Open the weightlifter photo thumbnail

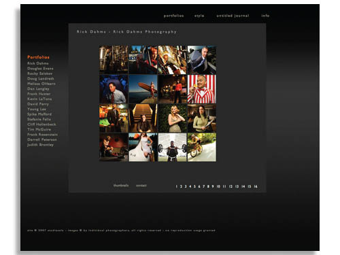[172, 148]
